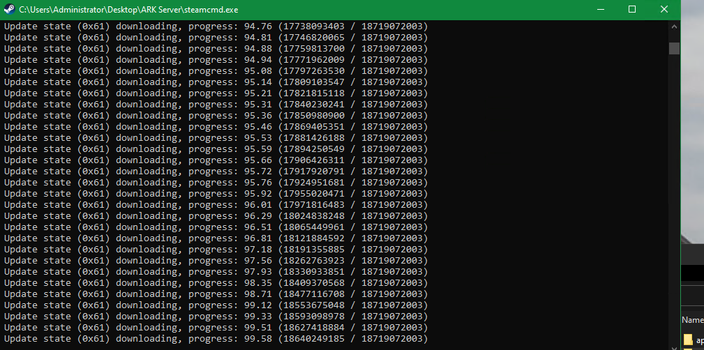The height and width of the screenshot is (350, 704).
Task: Click the line showing progress 99.58
Action: pyautogui.click(x=215, y=339)
